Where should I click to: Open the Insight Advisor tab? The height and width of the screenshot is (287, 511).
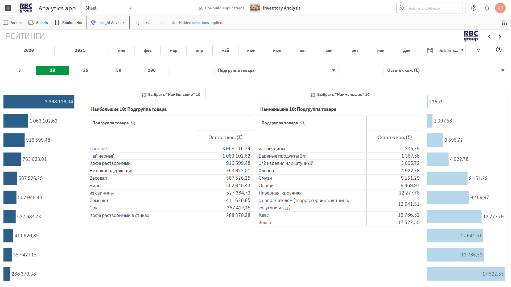[x=108, y=23]
